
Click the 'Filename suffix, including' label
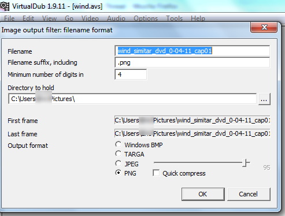pos(42,62)
